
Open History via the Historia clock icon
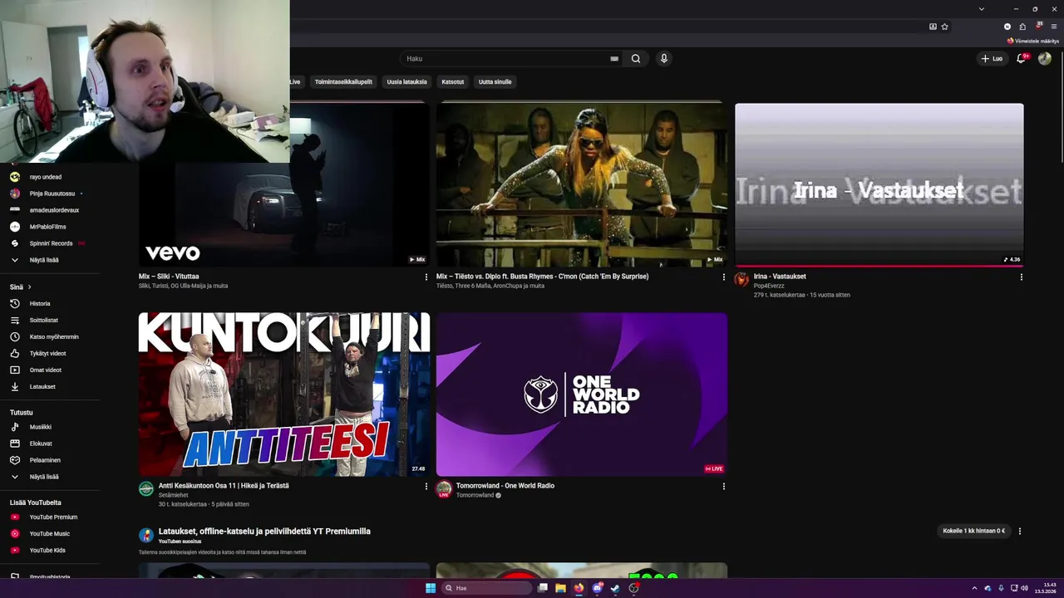coord(15,304)
